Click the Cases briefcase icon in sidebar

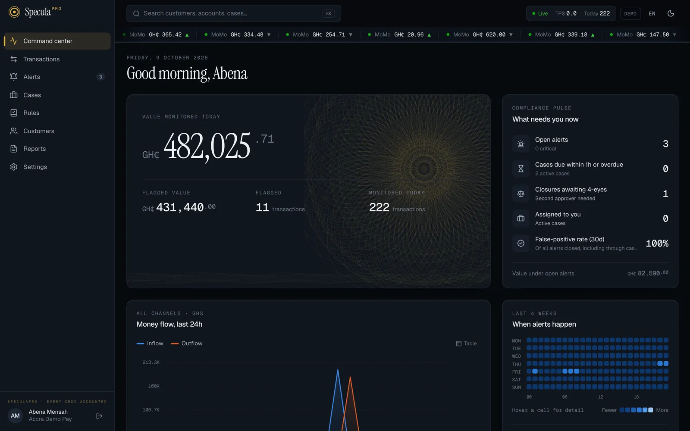[x=14, y=95]
